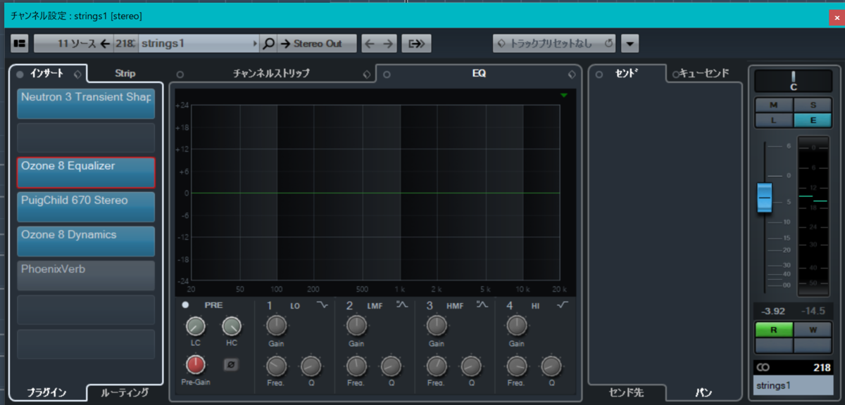Viewport: 845px width, 405px height.
Task: Switch to the Strip tab
Action: coord(125,73)
